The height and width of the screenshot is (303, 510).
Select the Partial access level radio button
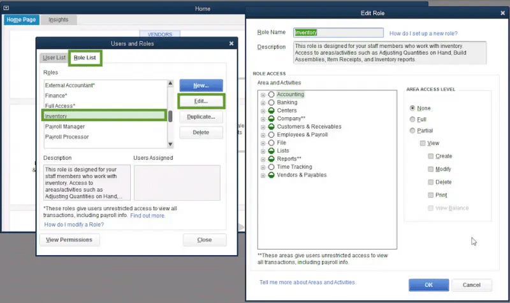pos(412,130)
